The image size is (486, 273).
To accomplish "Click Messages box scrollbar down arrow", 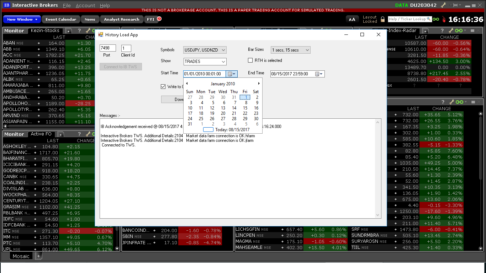I will coord(378,215).
